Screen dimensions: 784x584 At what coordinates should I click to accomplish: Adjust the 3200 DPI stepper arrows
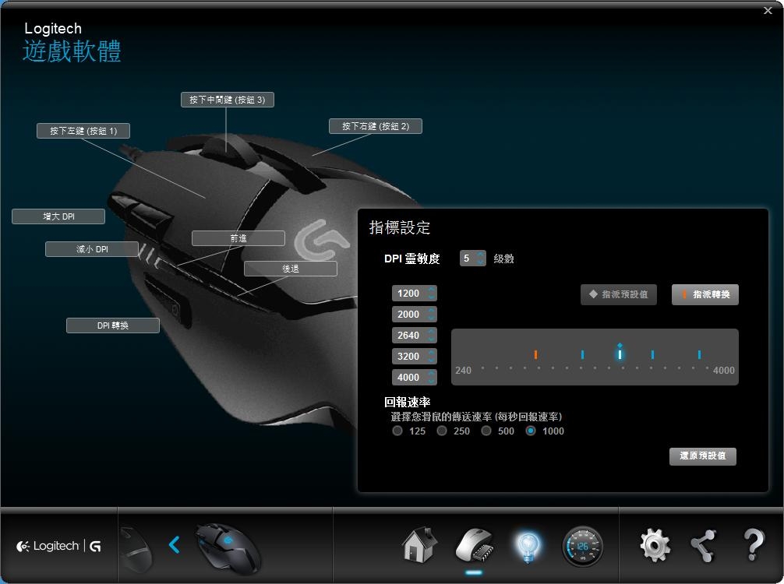pyautogui.click(x=432, y=356)
